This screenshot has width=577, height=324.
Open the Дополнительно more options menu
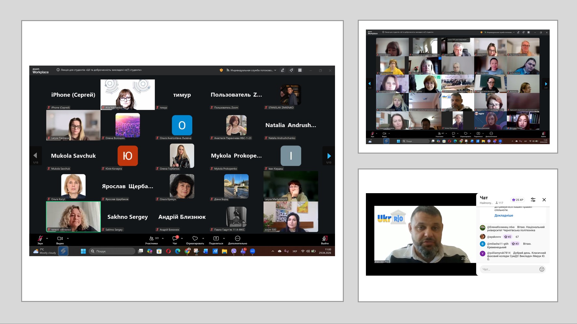pyautogui.click(x=237, y=239)
